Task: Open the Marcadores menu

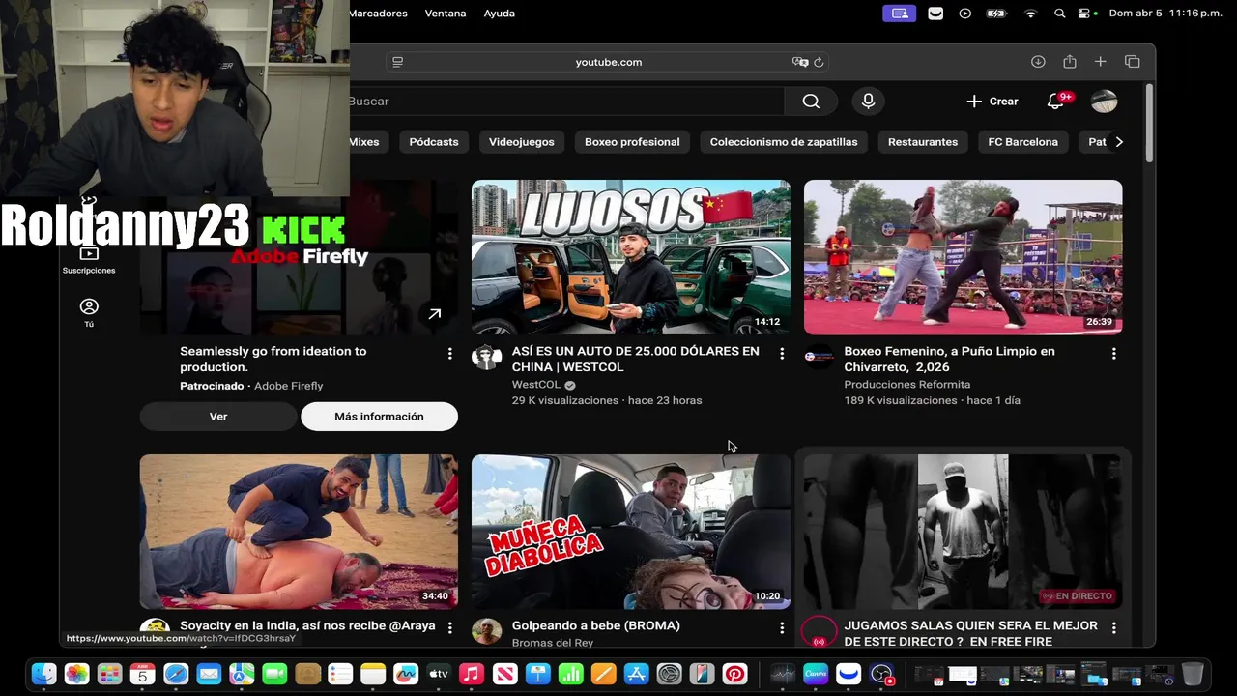Action: tap(378, 14)
